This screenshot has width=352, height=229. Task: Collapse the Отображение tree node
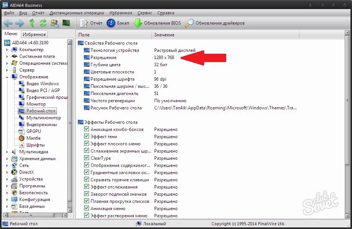(7, 77)
